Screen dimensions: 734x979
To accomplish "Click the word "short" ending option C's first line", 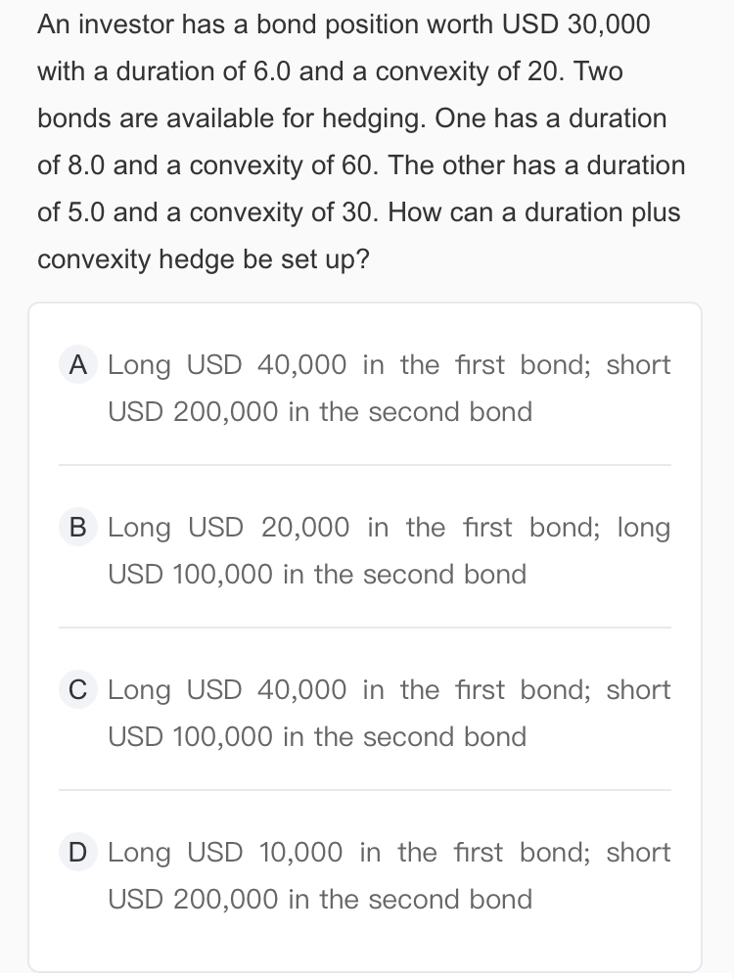I will point(638,690).
